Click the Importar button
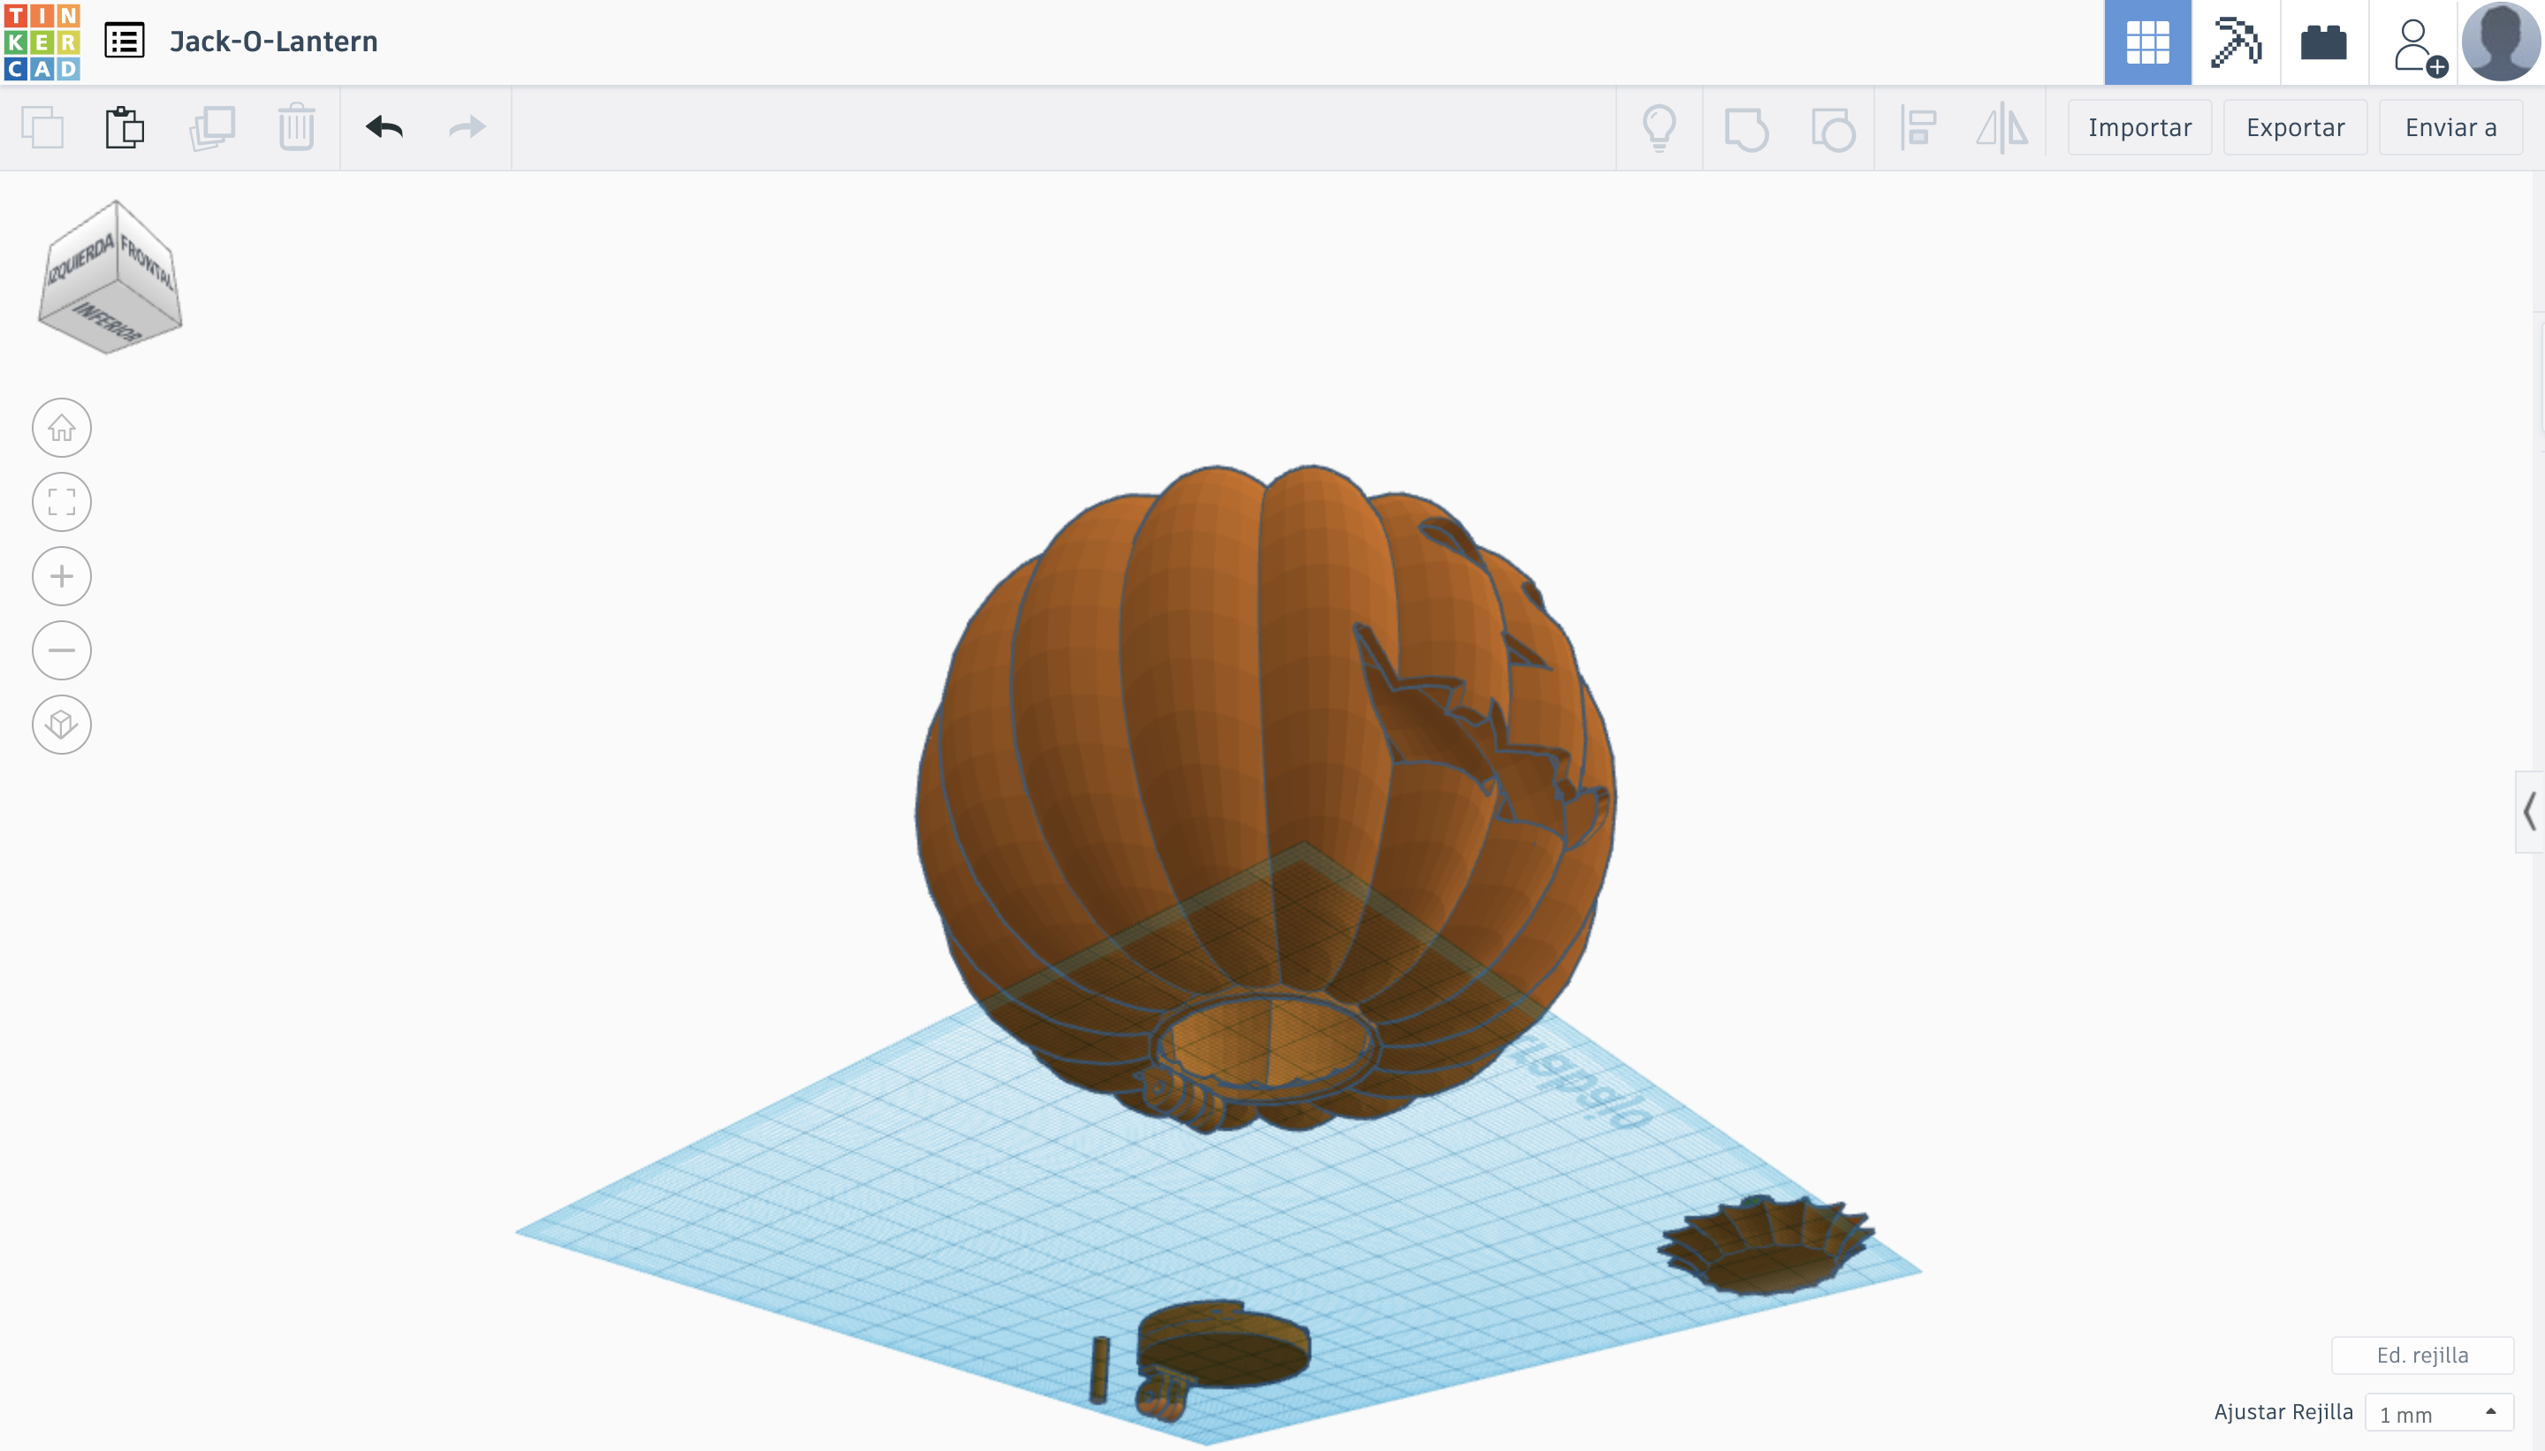2545x1451 pixels. coord(2139,127)
